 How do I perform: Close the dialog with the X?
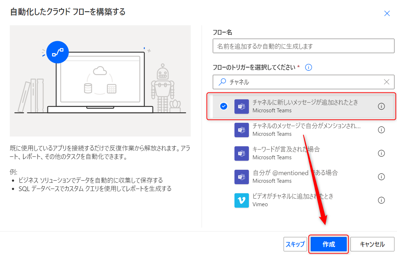point(387,13)
